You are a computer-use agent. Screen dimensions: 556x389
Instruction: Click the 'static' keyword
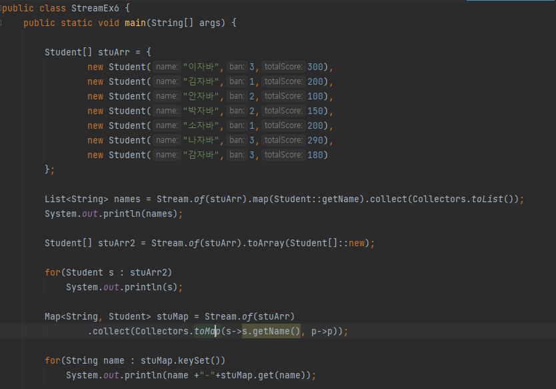click(x=77, y=23)
